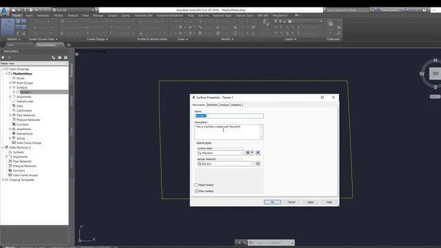Click the Apply button

pos(310,202)
